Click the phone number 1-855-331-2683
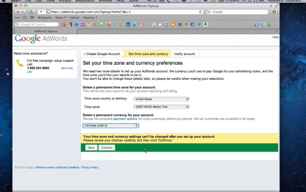 click(38, 68)
